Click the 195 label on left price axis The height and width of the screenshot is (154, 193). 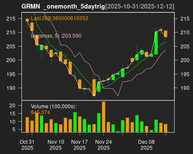click(11, 74)
